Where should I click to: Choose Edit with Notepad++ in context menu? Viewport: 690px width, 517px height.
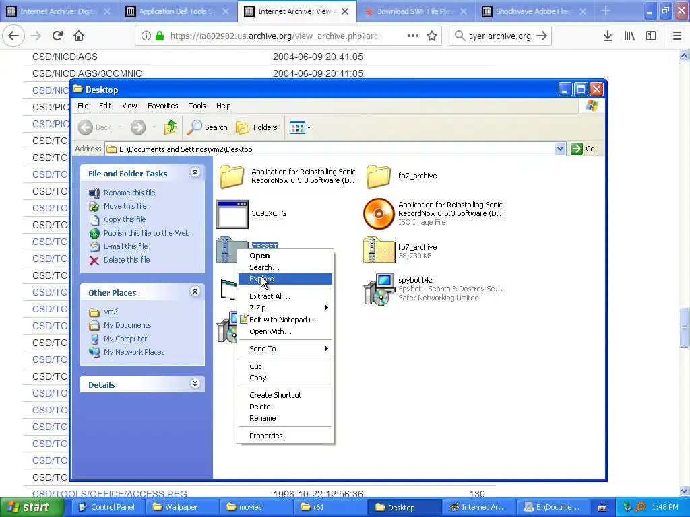click(x=285, y=320)
